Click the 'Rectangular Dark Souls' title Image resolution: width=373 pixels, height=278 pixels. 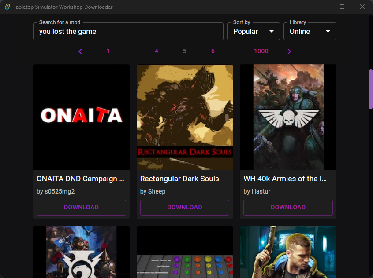pos(179,179)
